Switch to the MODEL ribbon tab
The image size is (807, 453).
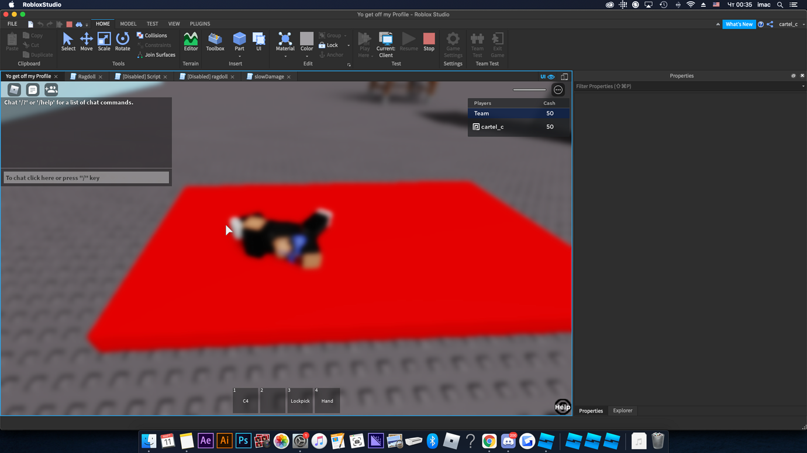pos(128,23)
